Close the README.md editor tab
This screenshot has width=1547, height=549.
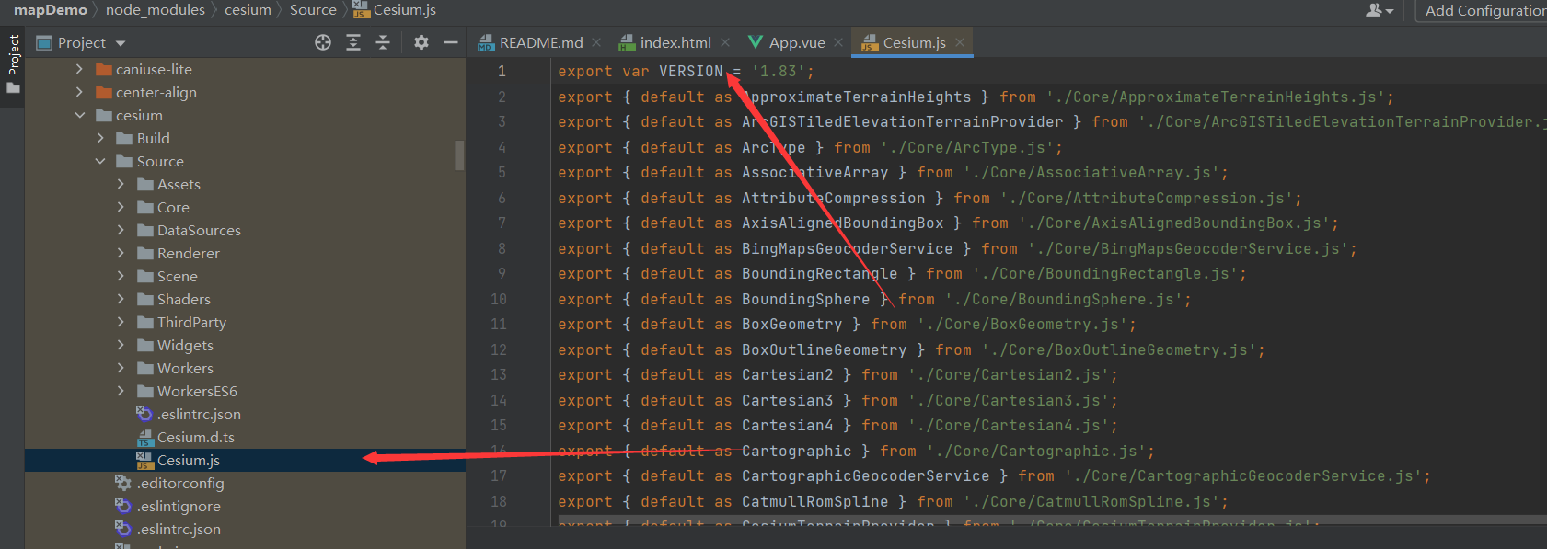pos(596,42)
